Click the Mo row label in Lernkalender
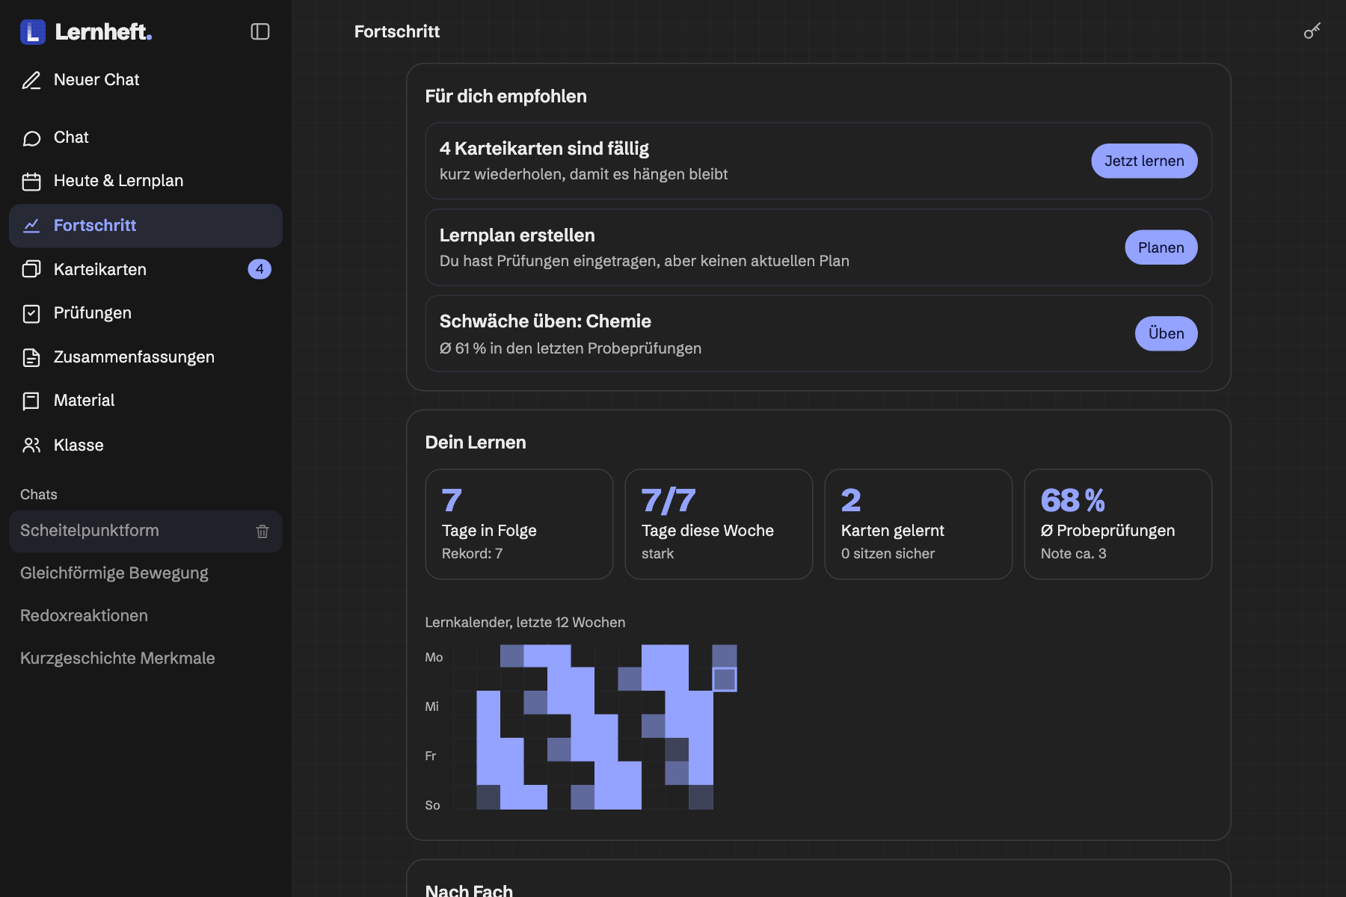 [434, 658]
